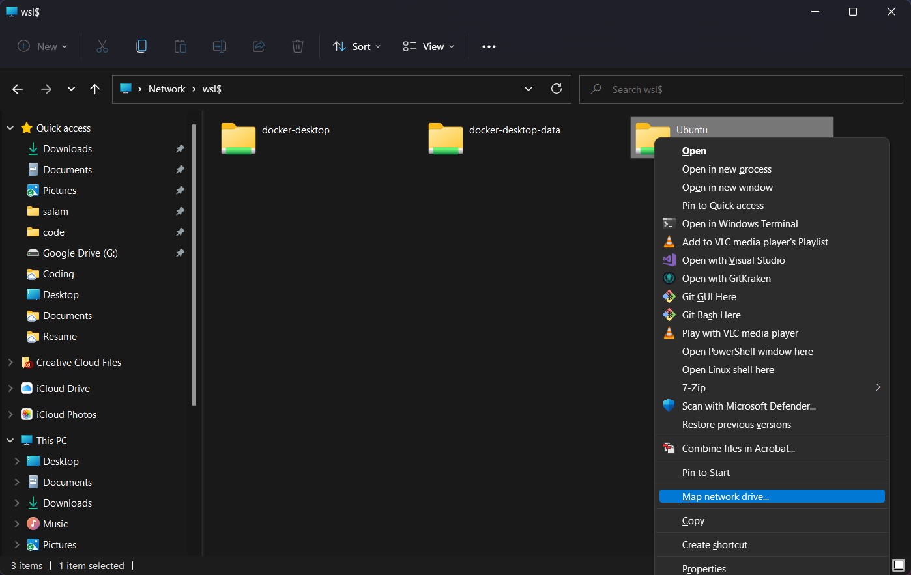Click the Search wsl$ field
Image resolution: width=911 pixels, height=575 pixels.
pyautogui.click(x=741, y=89)
